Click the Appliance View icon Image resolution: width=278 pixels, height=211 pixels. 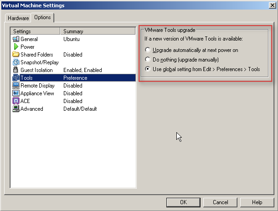(x=16, y=93)
